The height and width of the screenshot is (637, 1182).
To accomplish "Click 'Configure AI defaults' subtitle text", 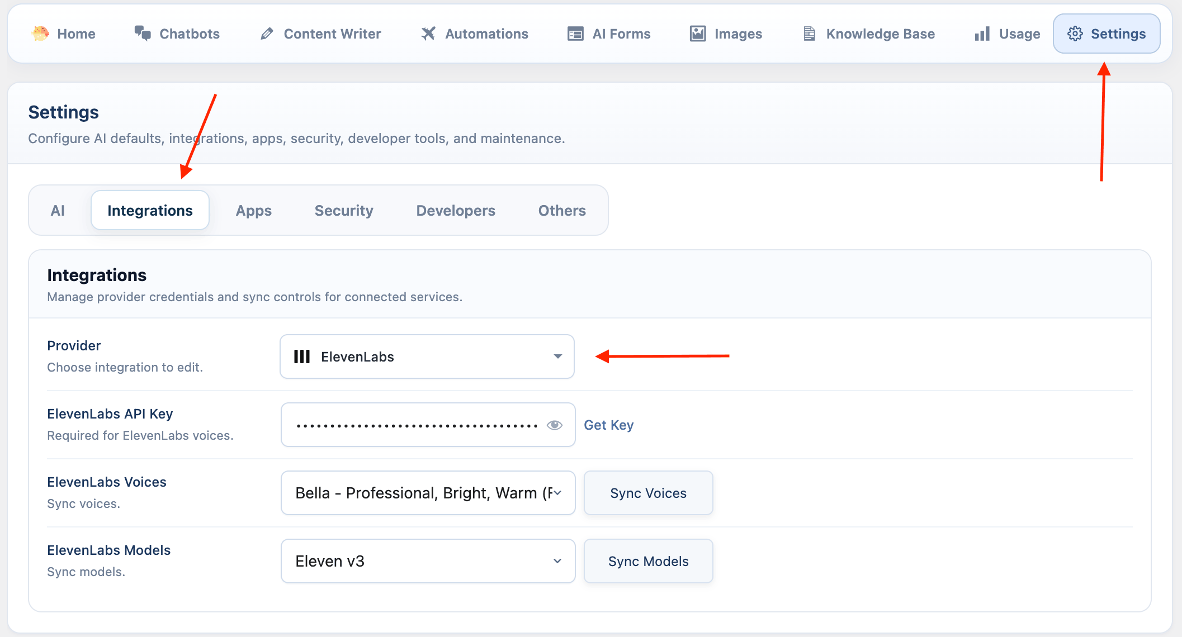I will point(297,139).
